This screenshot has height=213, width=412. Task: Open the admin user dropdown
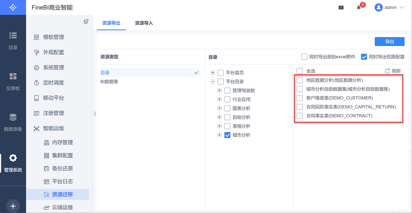point(389,8)
